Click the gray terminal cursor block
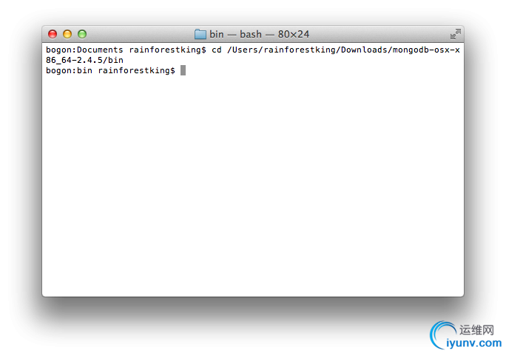 183,70
